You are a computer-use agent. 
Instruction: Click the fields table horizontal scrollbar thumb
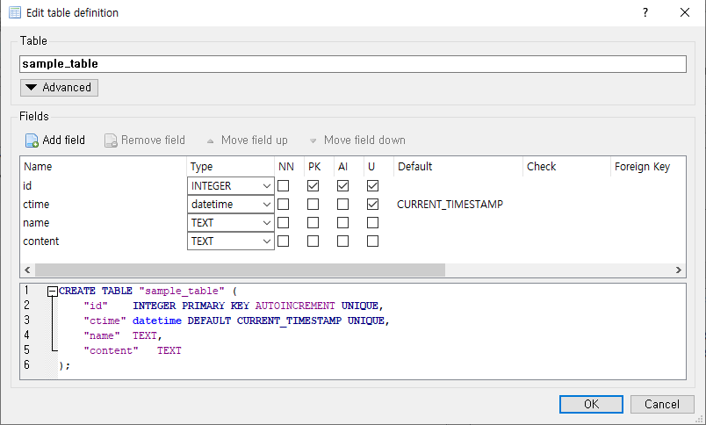[240, 270]
